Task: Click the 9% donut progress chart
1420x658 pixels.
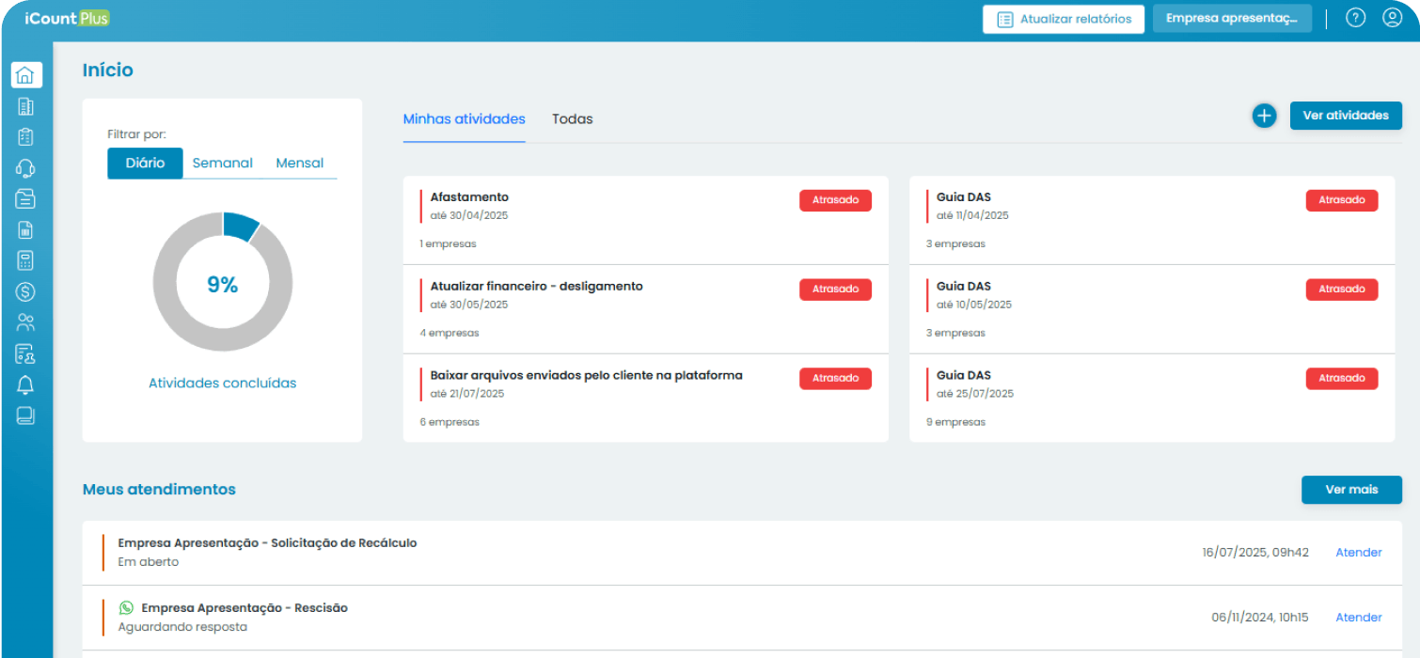Action: pyautogui.click(x=222, y=283)
